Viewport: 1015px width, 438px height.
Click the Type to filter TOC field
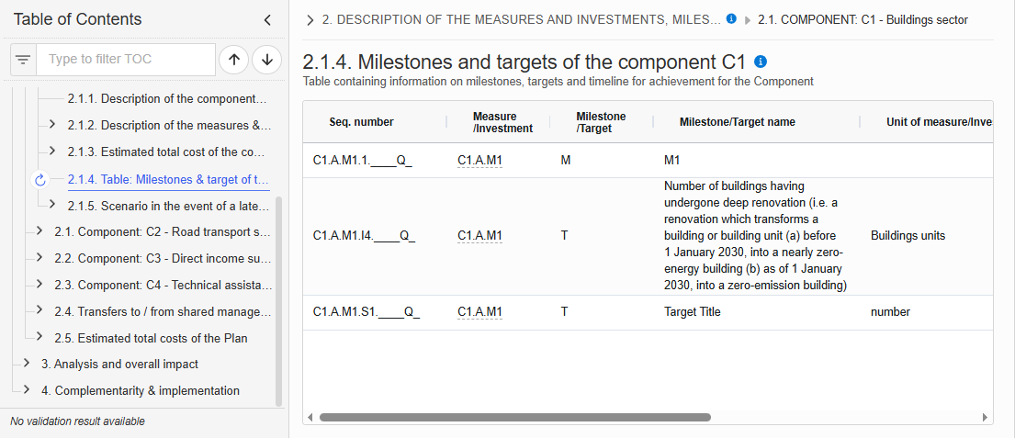click(126, 60)
